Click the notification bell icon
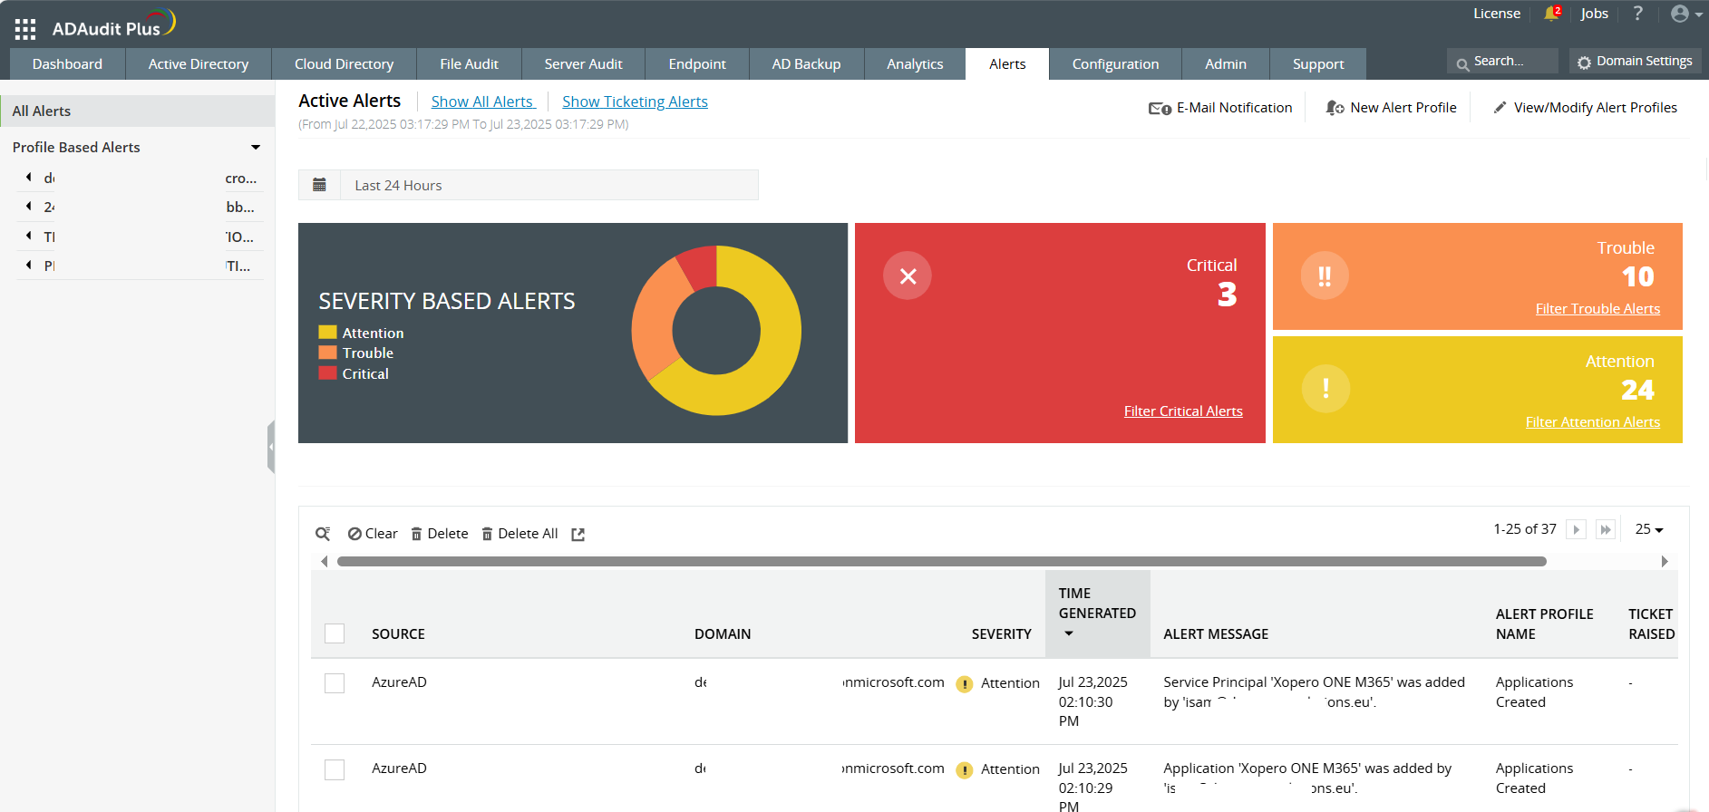 1551,14
